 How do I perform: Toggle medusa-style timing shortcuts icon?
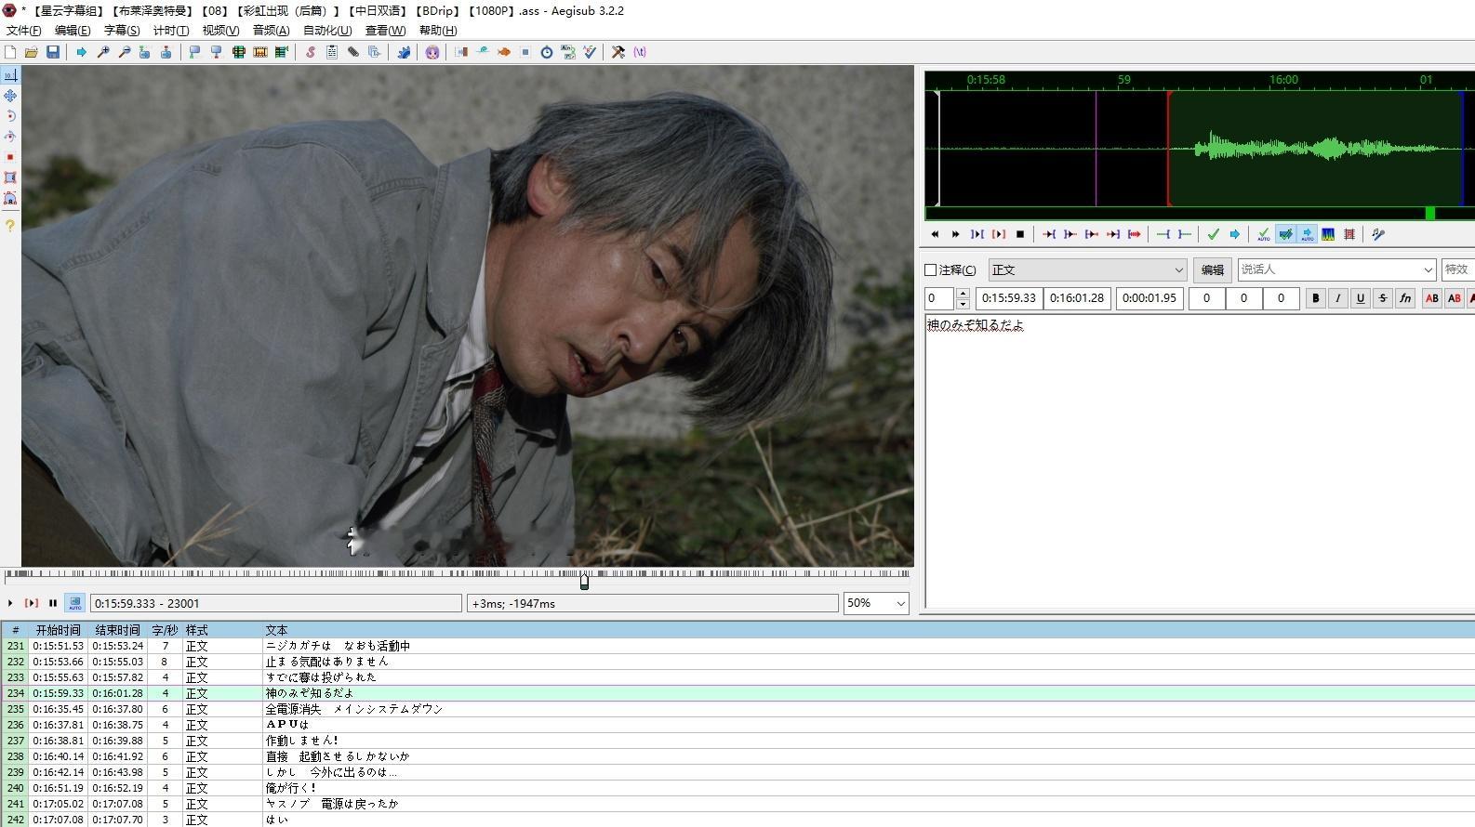[1349, 234]
